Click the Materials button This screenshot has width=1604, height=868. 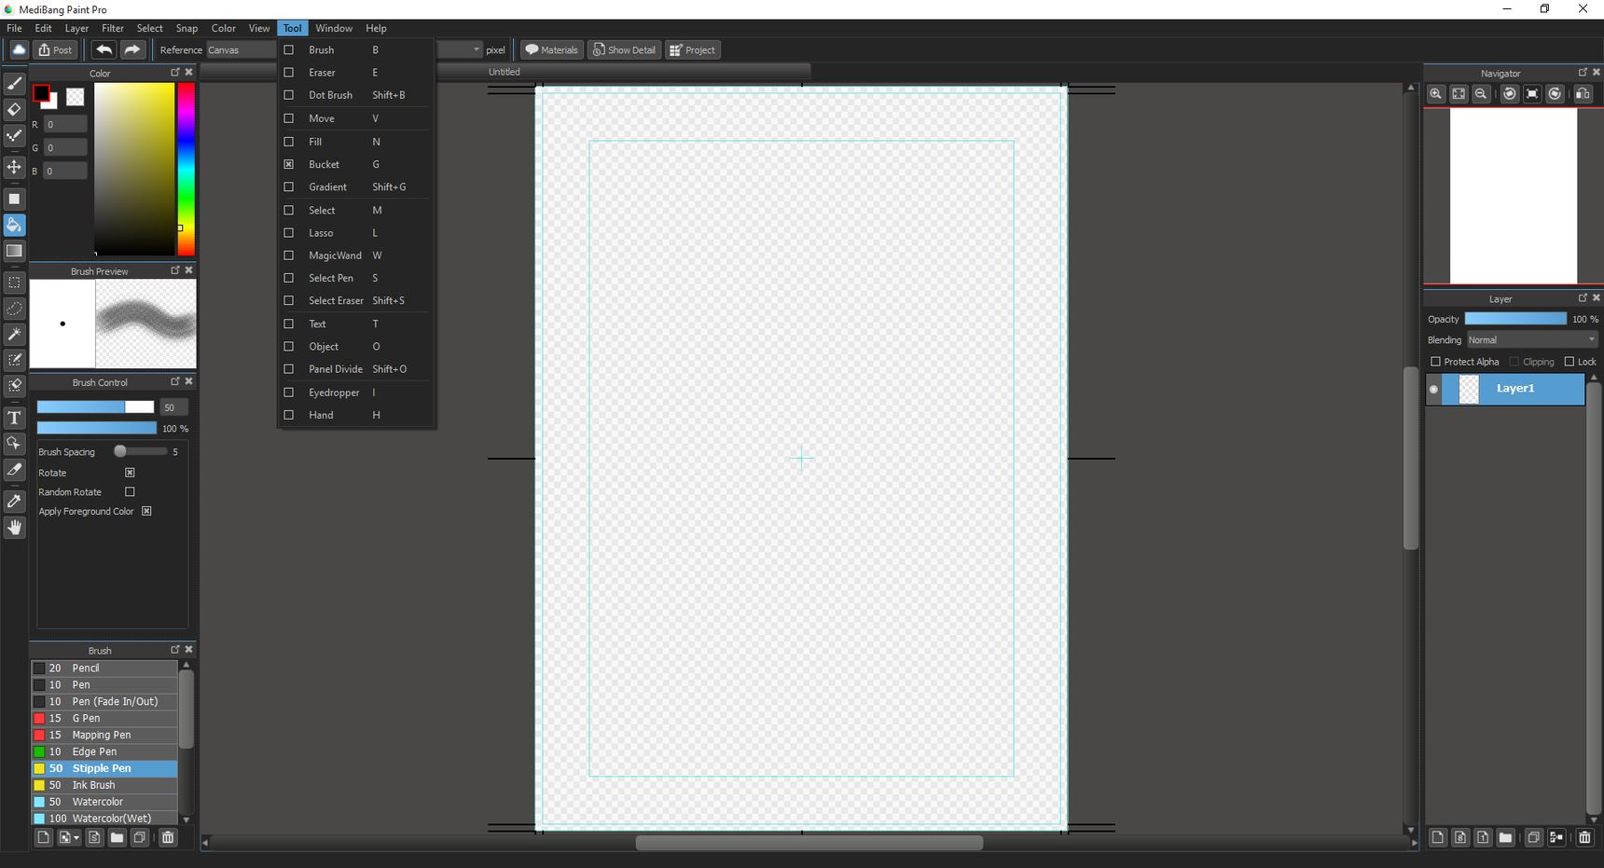point(551,49)
